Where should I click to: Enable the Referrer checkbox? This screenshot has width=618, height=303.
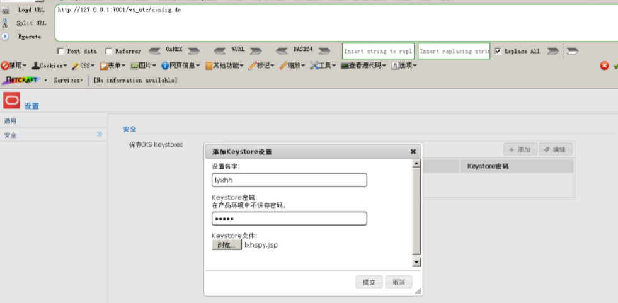(109, 51)
